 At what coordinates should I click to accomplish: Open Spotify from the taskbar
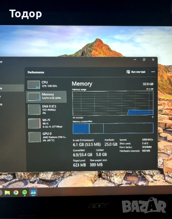coord(25,193)
